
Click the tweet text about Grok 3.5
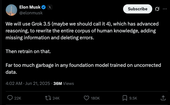point(83,48)
